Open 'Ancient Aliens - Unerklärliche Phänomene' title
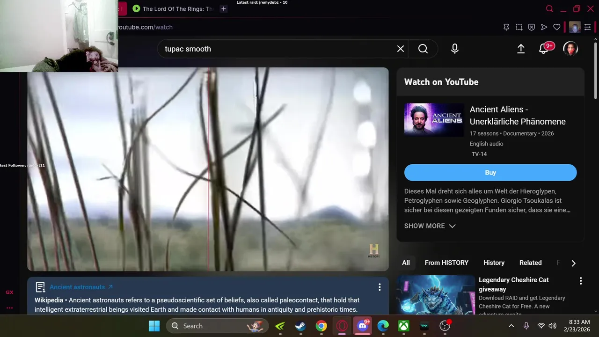599x337 pixels. point(518,115)
